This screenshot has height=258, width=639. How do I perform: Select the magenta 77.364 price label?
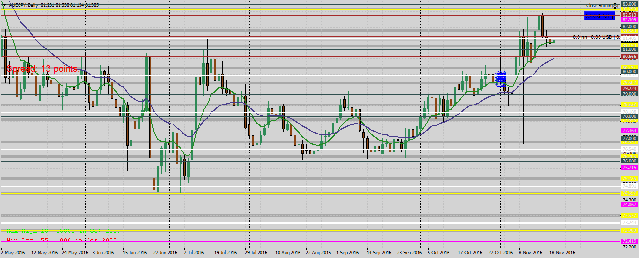(x=629, y=130)
